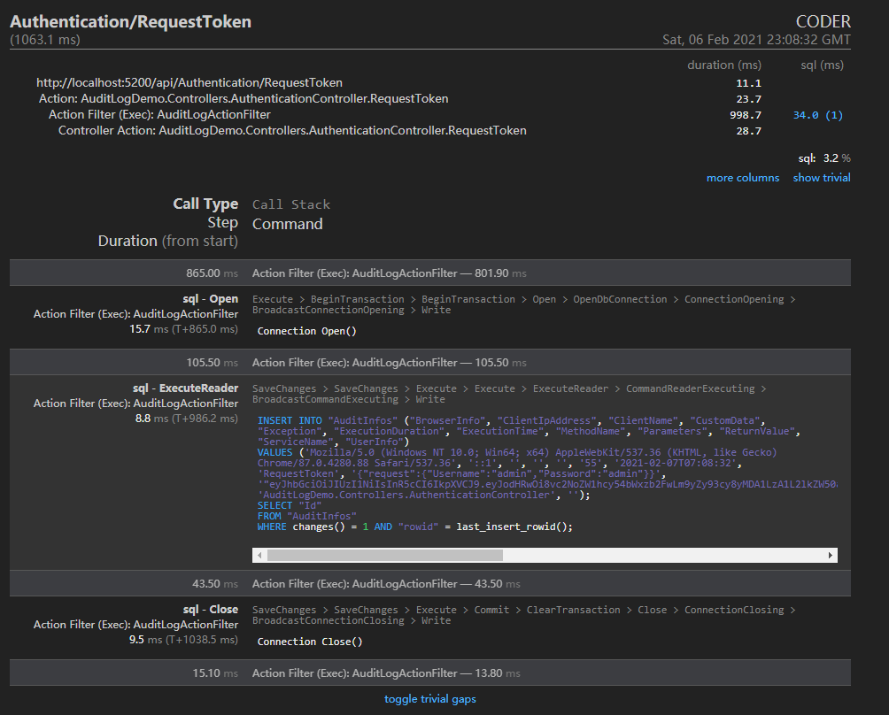The image size is (889, 715).
Task: Click the 'WHERE changes() = 1' SQL line
Action: click(415, 527)
